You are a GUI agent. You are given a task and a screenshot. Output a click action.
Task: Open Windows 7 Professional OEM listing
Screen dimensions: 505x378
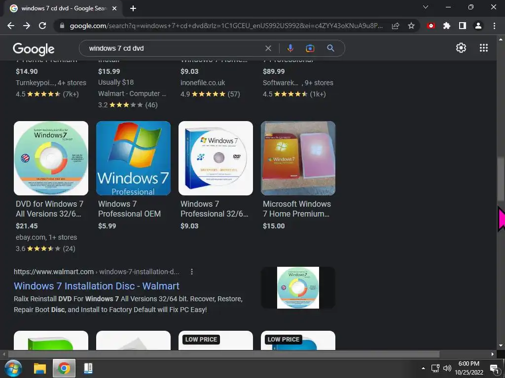[130, 209]
